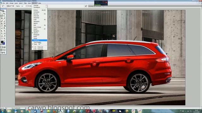Open the Filter menu
The height and width of the screenshot is (113, 202).
(x=25, y=3)
